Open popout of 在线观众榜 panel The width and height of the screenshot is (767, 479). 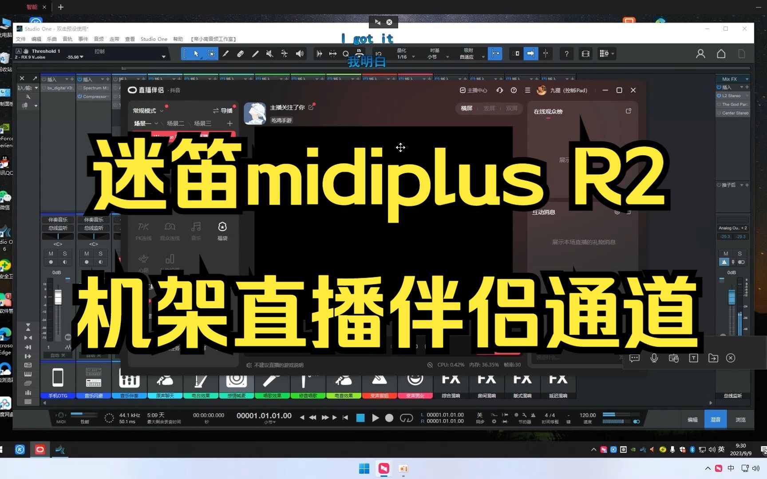629,111
